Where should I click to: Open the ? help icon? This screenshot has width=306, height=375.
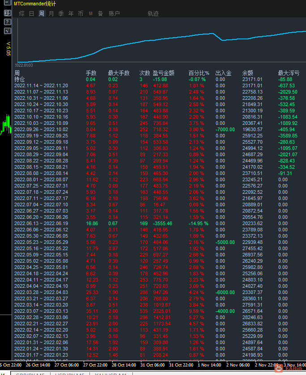click(8, 22)
